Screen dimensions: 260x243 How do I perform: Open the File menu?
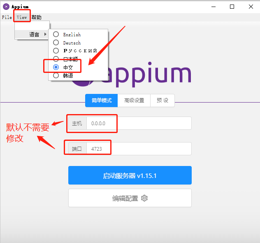[7, 17]
